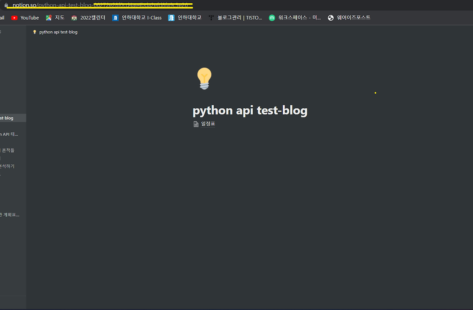Click the green 워크스페이스 bookmark icon
The image size is (473, 310).
point(272,17)
